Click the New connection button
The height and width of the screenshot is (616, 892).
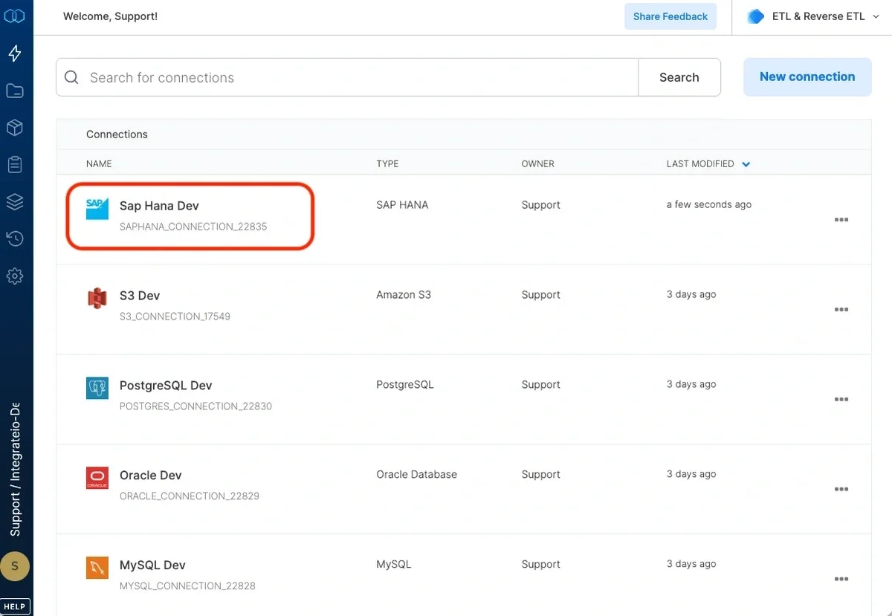pyautogui.click(x=807, y=77)
